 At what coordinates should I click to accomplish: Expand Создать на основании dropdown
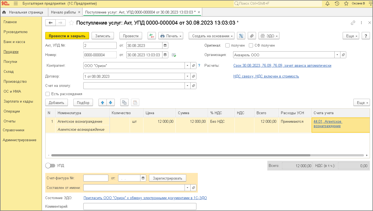212,36
